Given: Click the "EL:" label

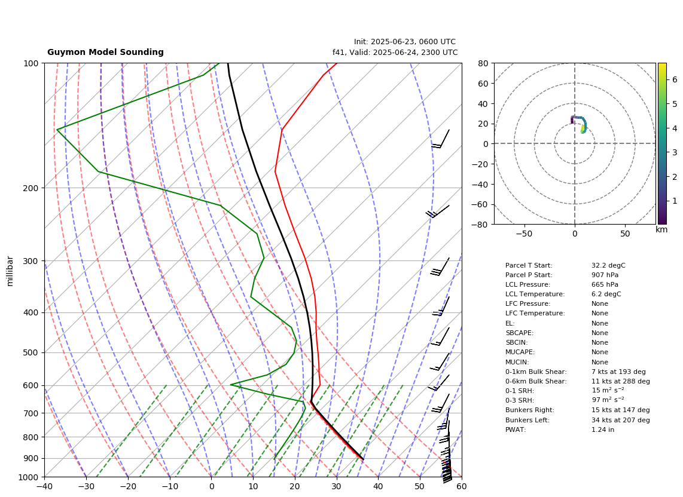Looking at the screenshot, I should pos(510,323).
